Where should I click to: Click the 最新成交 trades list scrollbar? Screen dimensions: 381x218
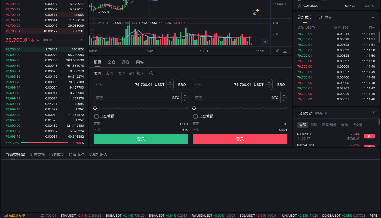click(x=379, y=37)
